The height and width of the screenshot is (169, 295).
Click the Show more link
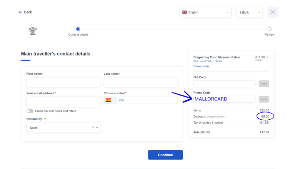[x=201, y=66]
